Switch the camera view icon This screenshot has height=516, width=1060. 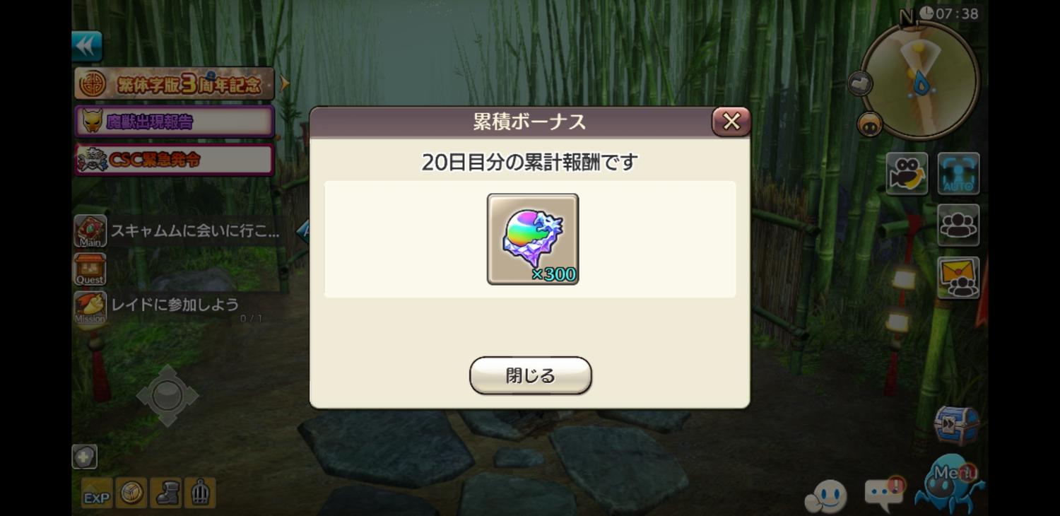tap(907, 173)
